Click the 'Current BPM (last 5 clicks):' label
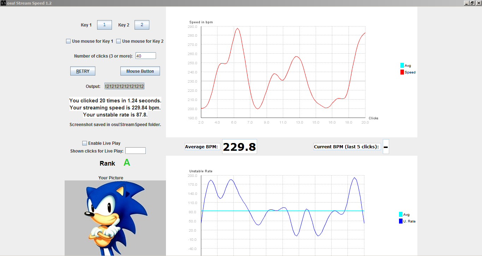Image resolution: width=482 pixels, height=256 pixels. coord(346,147)
